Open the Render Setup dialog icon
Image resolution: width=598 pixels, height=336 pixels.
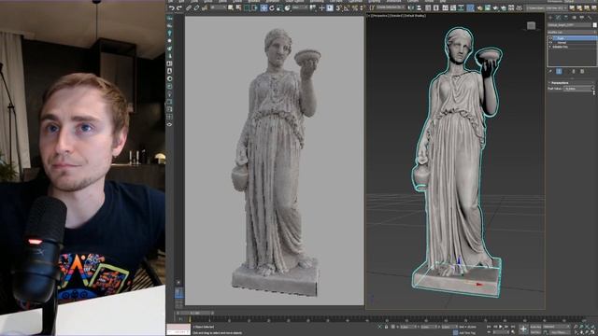point(479,8)
